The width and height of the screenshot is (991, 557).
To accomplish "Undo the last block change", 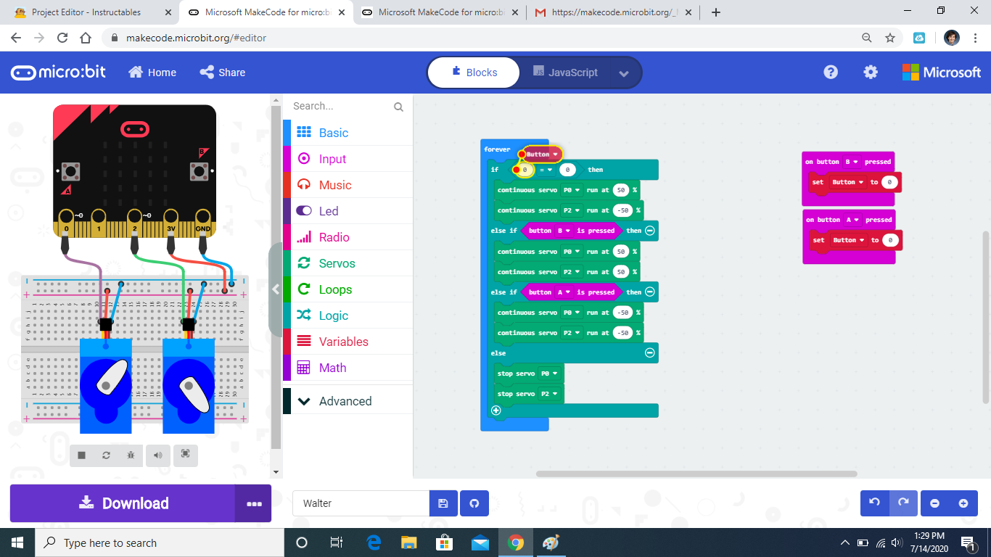I will 874,503.
